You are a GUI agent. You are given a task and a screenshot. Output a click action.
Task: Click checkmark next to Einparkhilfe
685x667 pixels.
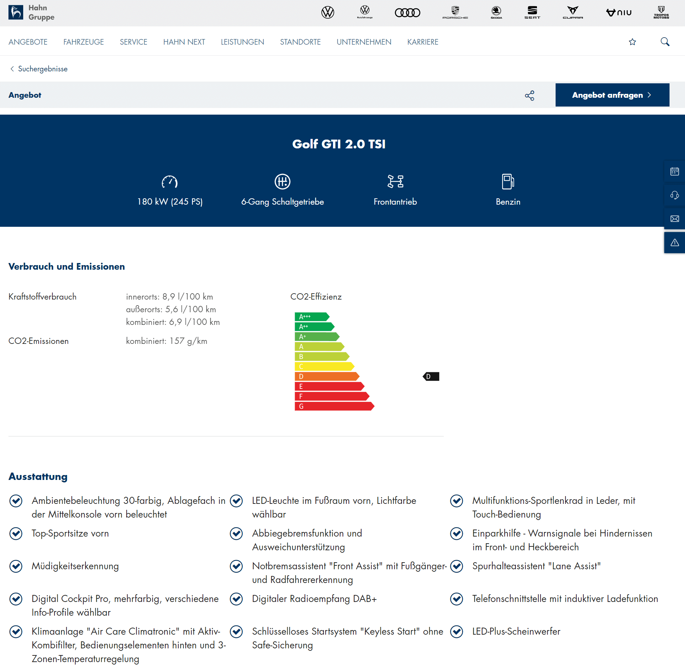(x=456, y=534)
